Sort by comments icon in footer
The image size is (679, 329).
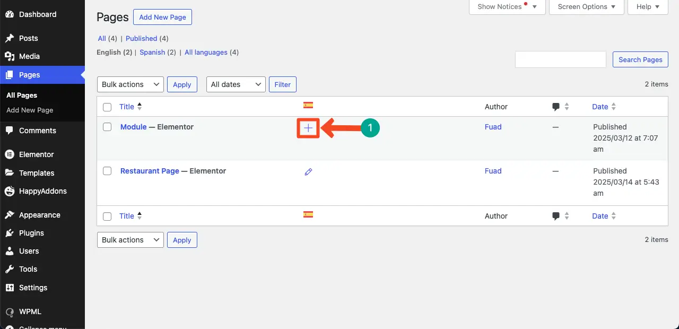pos(561,216)
